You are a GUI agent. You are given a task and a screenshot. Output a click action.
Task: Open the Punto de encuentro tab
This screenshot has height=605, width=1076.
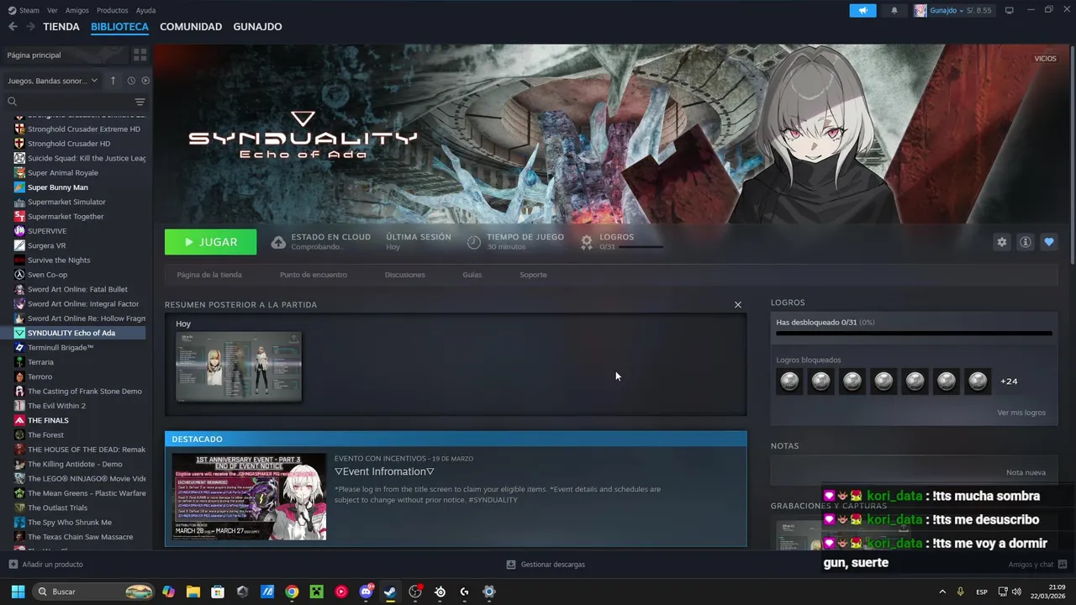(x=314, y=275)
